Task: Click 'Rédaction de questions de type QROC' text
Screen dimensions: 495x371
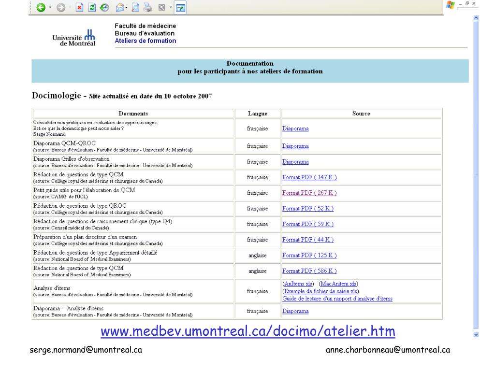Action: (80, 206)
